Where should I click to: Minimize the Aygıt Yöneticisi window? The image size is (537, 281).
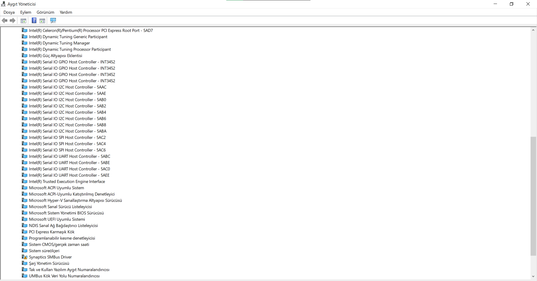coord(495,4)
